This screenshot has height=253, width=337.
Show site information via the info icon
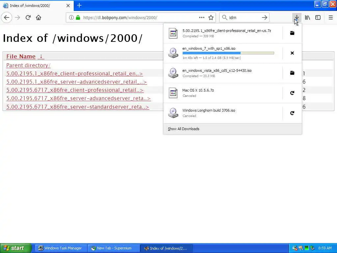tap(71, 17)
